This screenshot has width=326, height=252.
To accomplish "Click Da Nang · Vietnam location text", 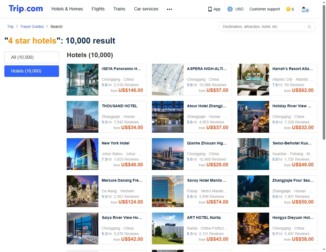I will pyautogui.click(x=118, y=191).
